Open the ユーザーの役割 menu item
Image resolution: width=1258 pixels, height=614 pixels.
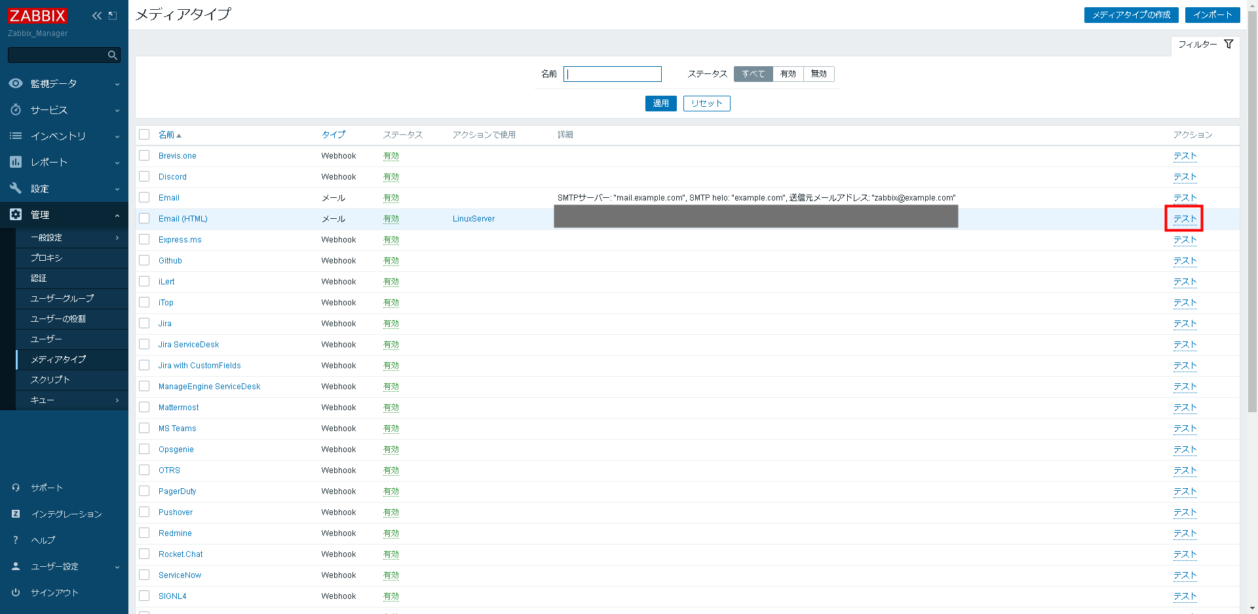click(72, 318)
